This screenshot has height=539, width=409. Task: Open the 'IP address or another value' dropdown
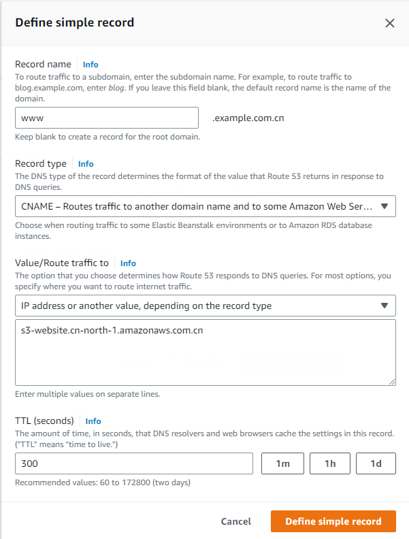(x=197, y=306)
